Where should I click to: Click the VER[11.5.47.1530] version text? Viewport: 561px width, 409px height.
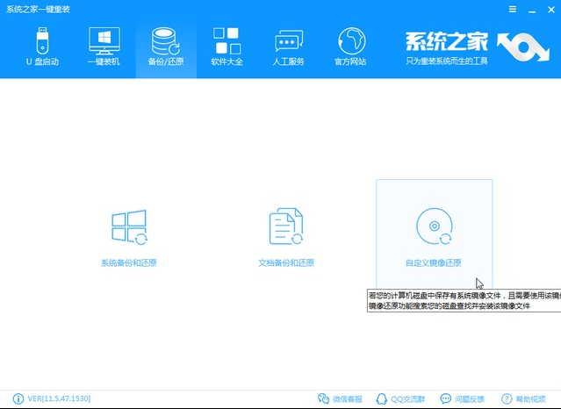(x=59, y=398)
